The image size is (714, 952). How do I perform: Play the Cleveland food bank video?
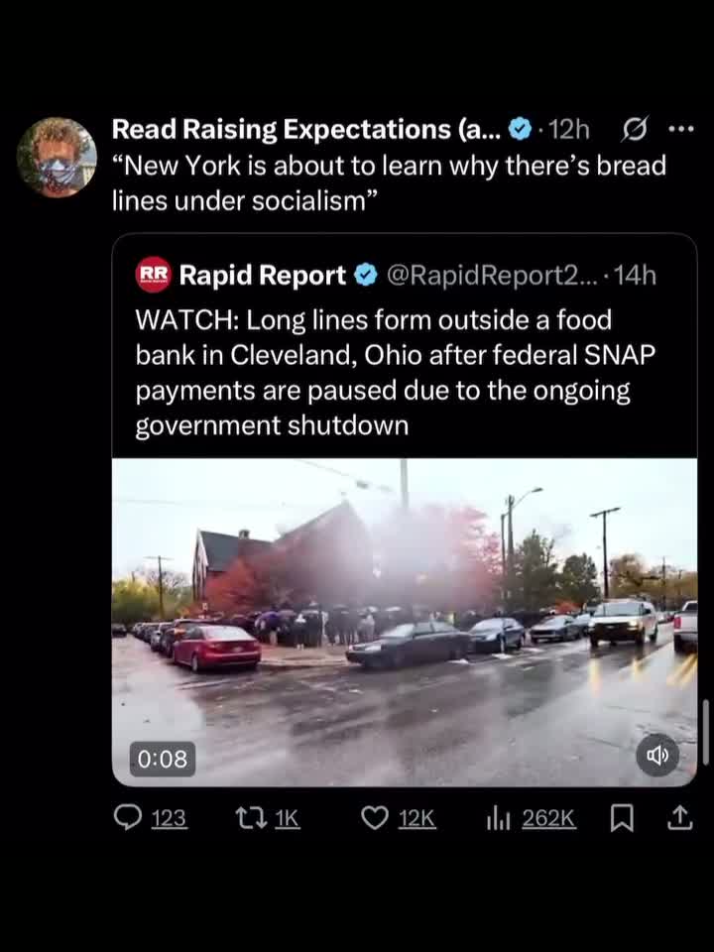[x=405, y=623]
